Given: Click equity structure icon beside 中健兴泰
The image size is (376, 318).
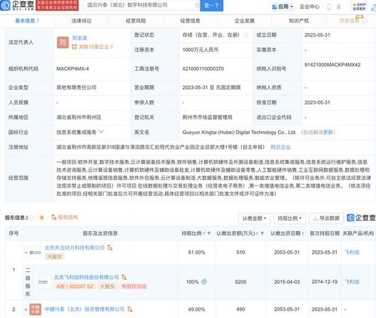Looking at the screenshot, I should (130, 310).
